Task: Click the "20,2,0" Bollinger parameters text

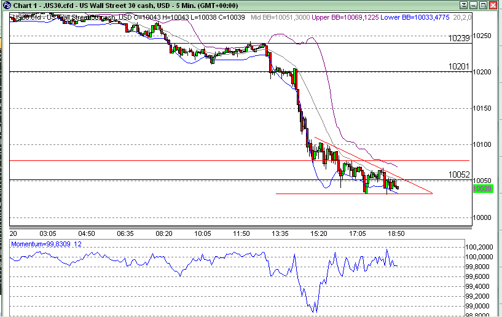Action: (x=462, y=17)
